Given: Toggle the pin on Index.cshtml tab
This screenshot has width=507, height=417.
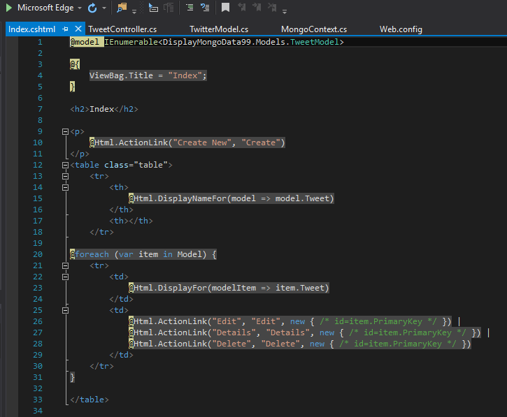Looking at the screenshot, I should coord(65,29).
